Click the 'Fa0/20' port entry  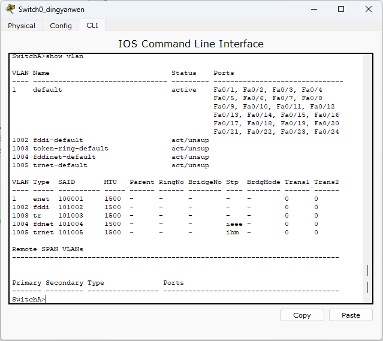coord(327,123)
